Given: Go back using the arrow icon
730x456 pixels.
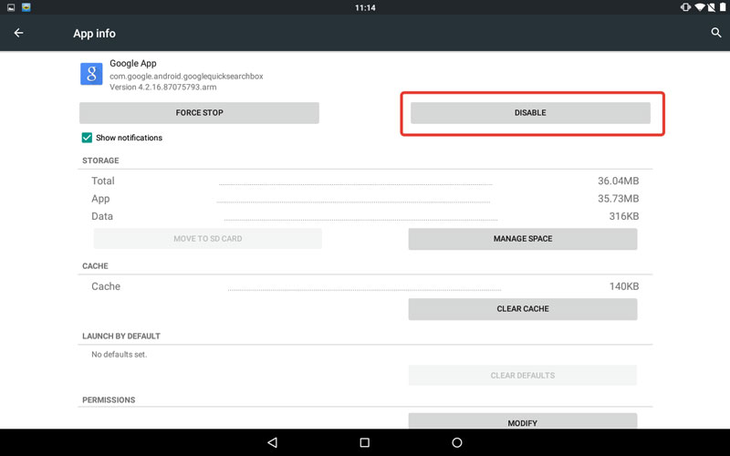Looking at the screenshot, I should pyautogui.click(x=18, y=33).
